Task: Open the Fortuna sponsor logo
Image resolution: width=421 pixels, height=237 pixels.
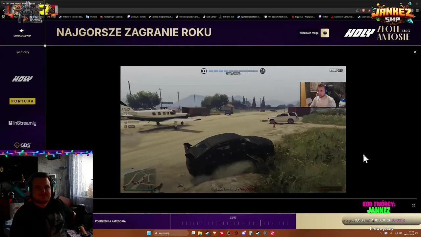Action: pyautogui.click(x=22, y=101)
